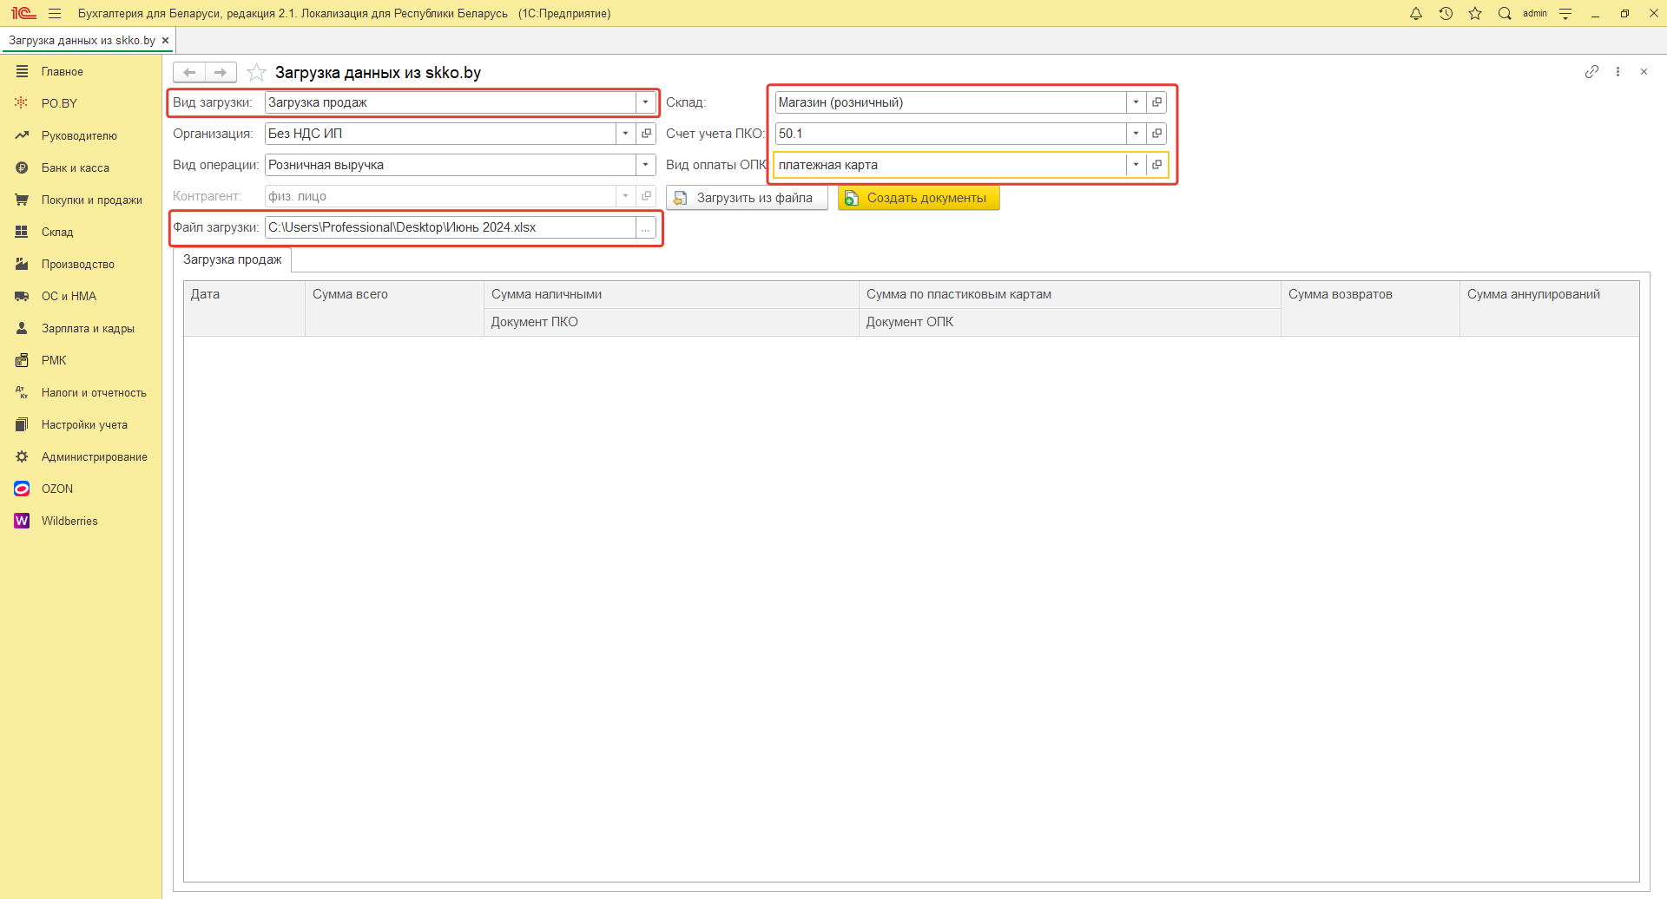Open the main hamburger menu
The image size is (1667, 899).
click(55, 14)
